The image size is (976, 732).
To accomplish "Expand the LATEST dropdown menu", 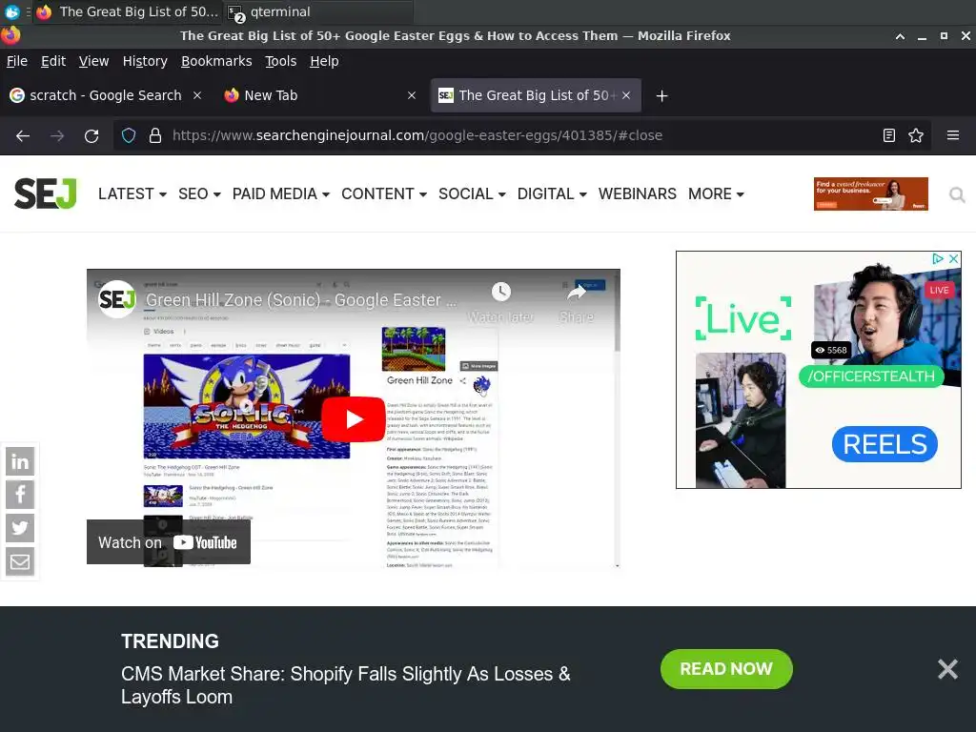I will [132, 194].
